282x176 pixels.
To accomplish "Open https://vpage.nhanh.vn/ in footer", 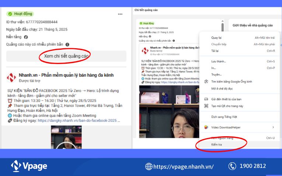I will 184,166.
